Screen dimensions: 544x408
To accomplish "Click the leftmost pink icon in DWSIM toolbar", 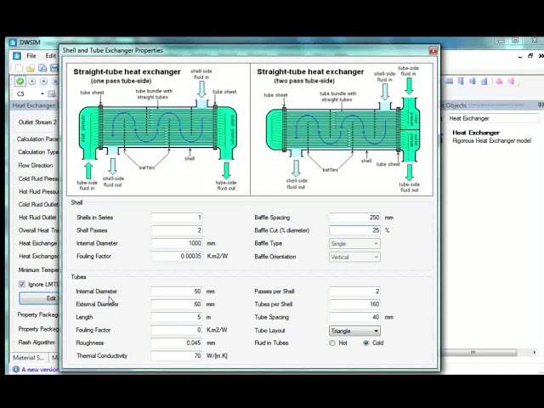I will 499,82.
